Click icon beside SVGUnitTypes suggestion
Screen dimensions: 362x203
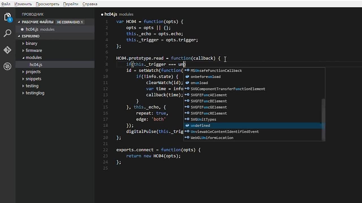(187, 119)
